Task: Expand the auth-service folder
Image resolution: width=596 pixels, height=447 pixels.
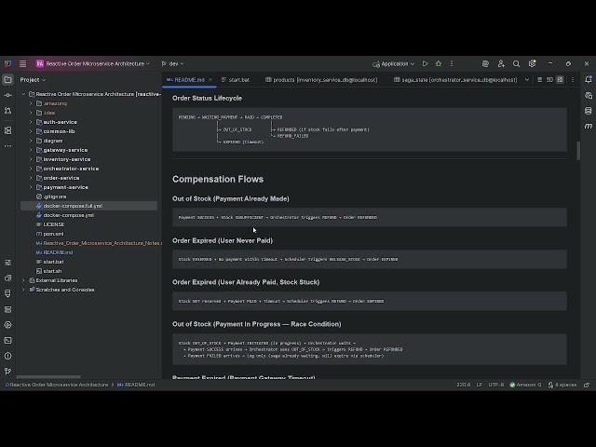Action: [31, 122]
